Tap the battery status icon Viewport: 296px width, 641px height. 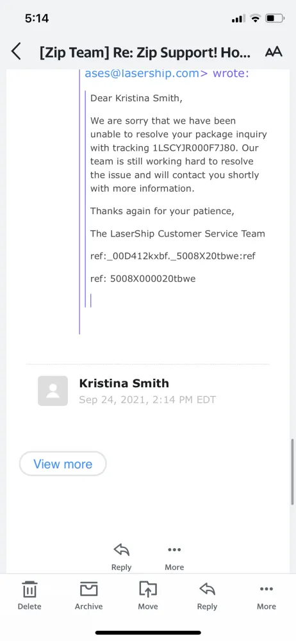[274, 19]
